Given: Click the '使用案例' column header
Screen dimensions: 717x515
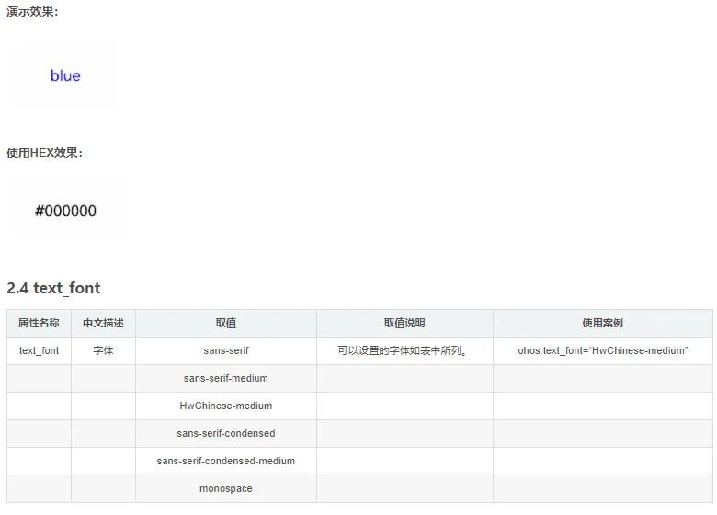Looking at the screenshot, I should [x=603, y=324].
